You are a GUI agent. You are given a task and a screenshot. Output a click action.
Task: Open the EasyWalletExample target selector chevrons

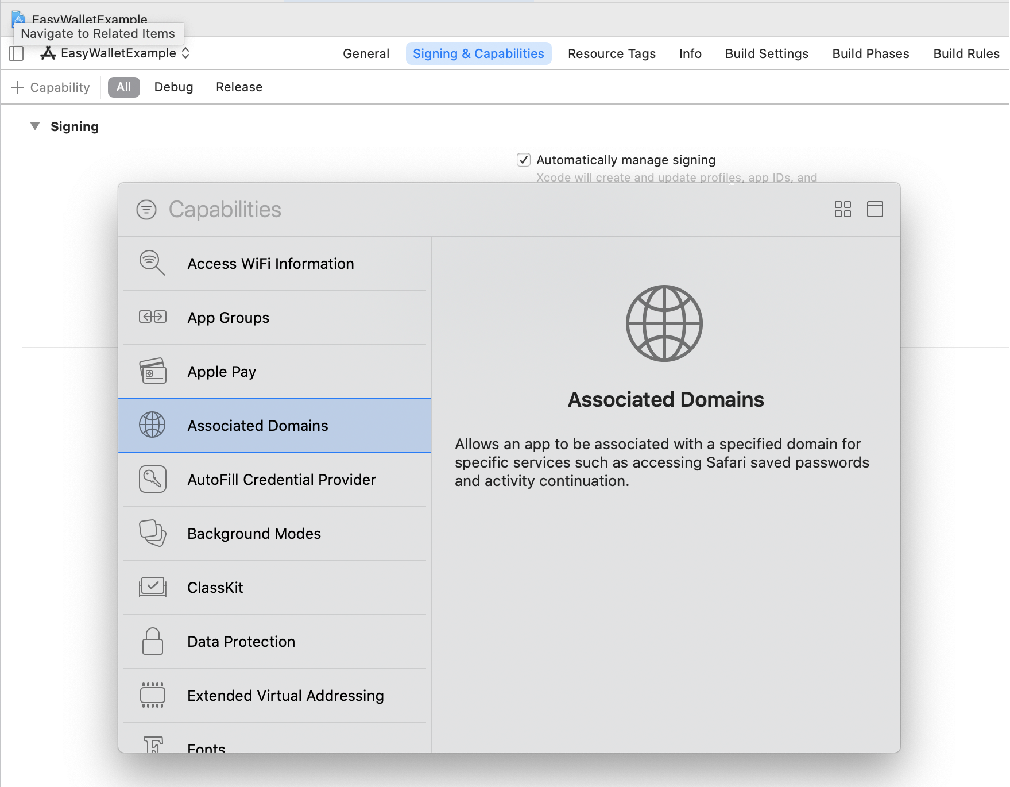coord(185,53)
